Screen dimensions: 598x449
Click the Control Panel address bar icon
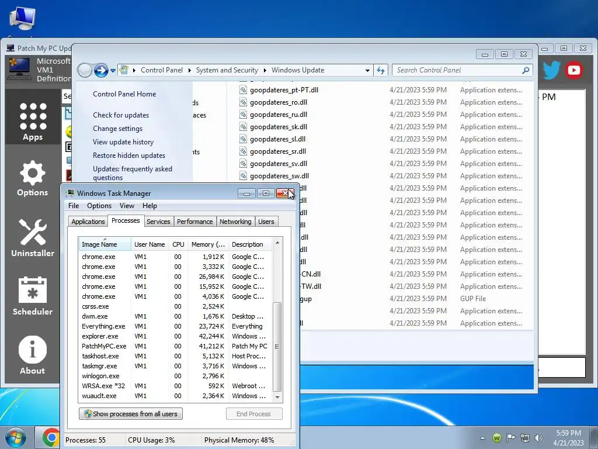(124, 70)
